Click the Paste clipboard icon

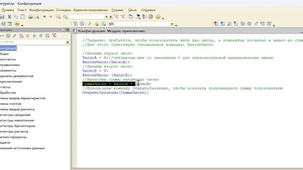[23, 17]
